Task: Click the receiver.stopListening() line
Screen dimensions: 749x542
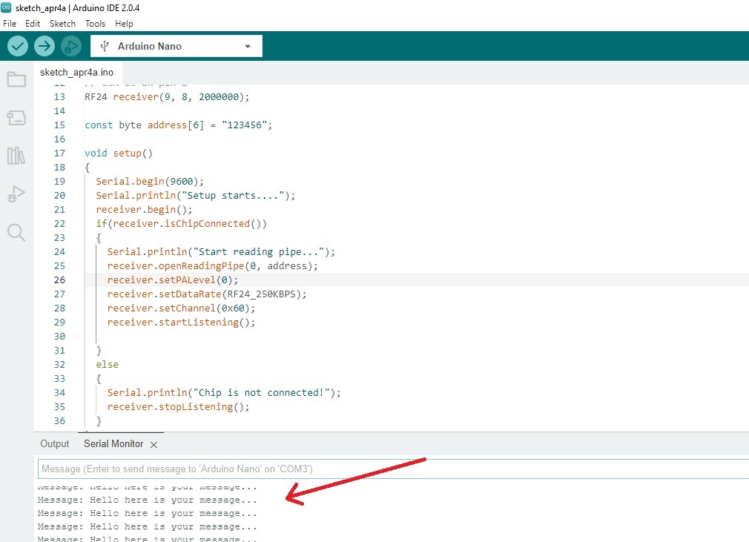Action: pos(178,407)
